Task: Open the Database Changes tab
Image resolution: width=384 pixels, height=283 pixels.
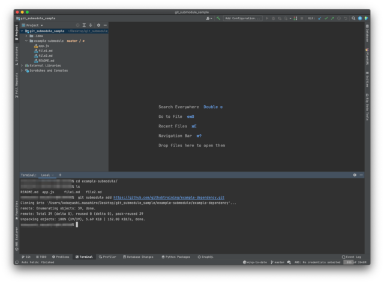Action: point(138,257)
